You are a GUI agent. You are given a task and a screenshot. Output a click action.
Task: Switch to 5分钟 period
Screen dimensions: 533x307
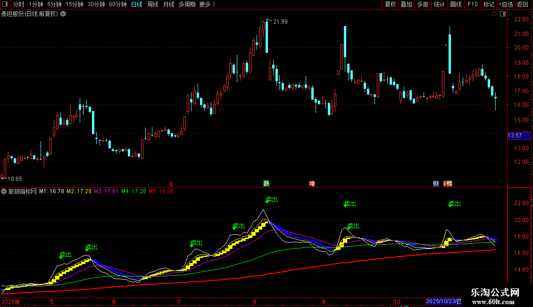point(54,4)
